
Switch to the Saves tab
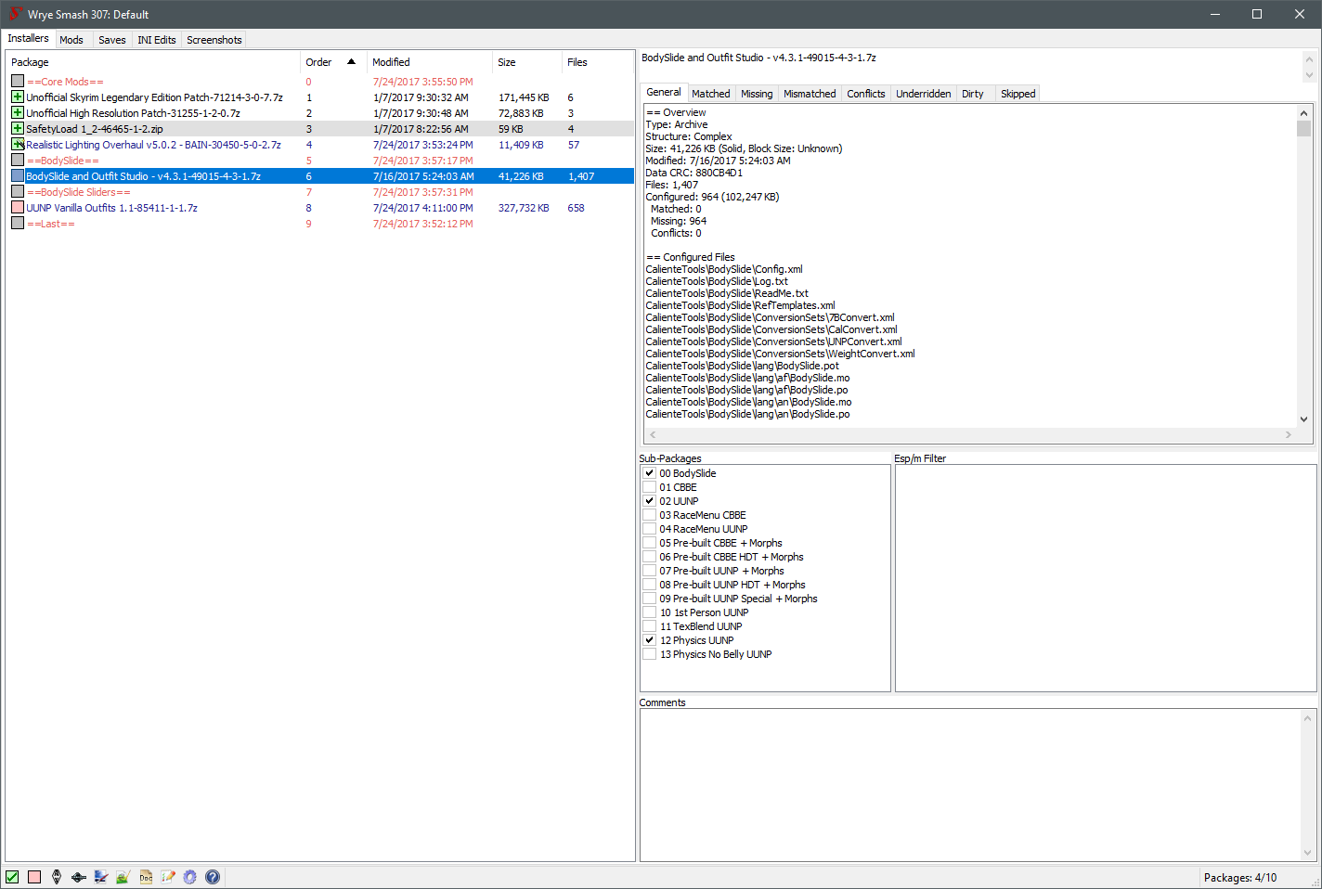pos(111,40)
